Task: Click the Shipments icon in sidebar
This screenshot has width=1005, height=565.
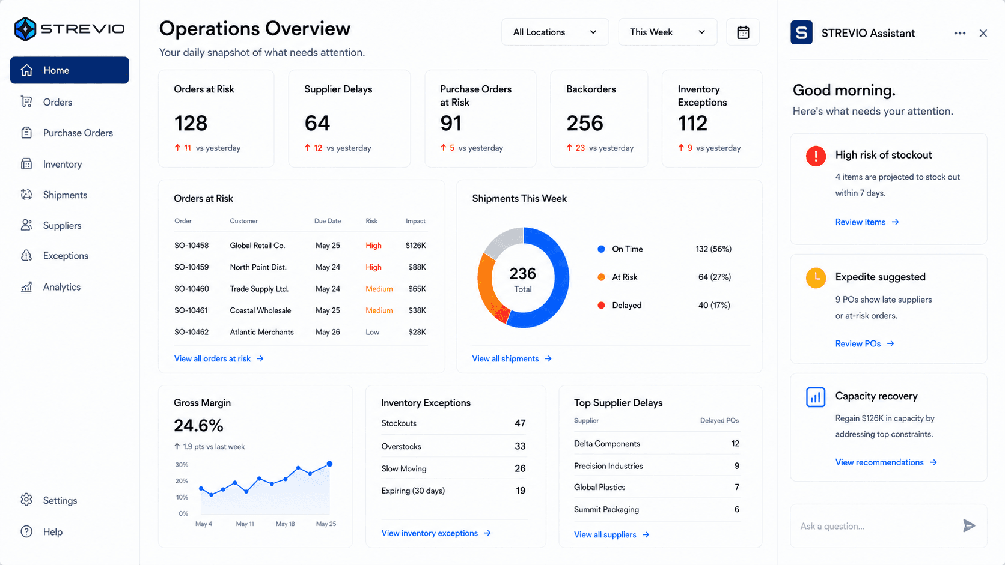Action: click(x=26, y=195)
